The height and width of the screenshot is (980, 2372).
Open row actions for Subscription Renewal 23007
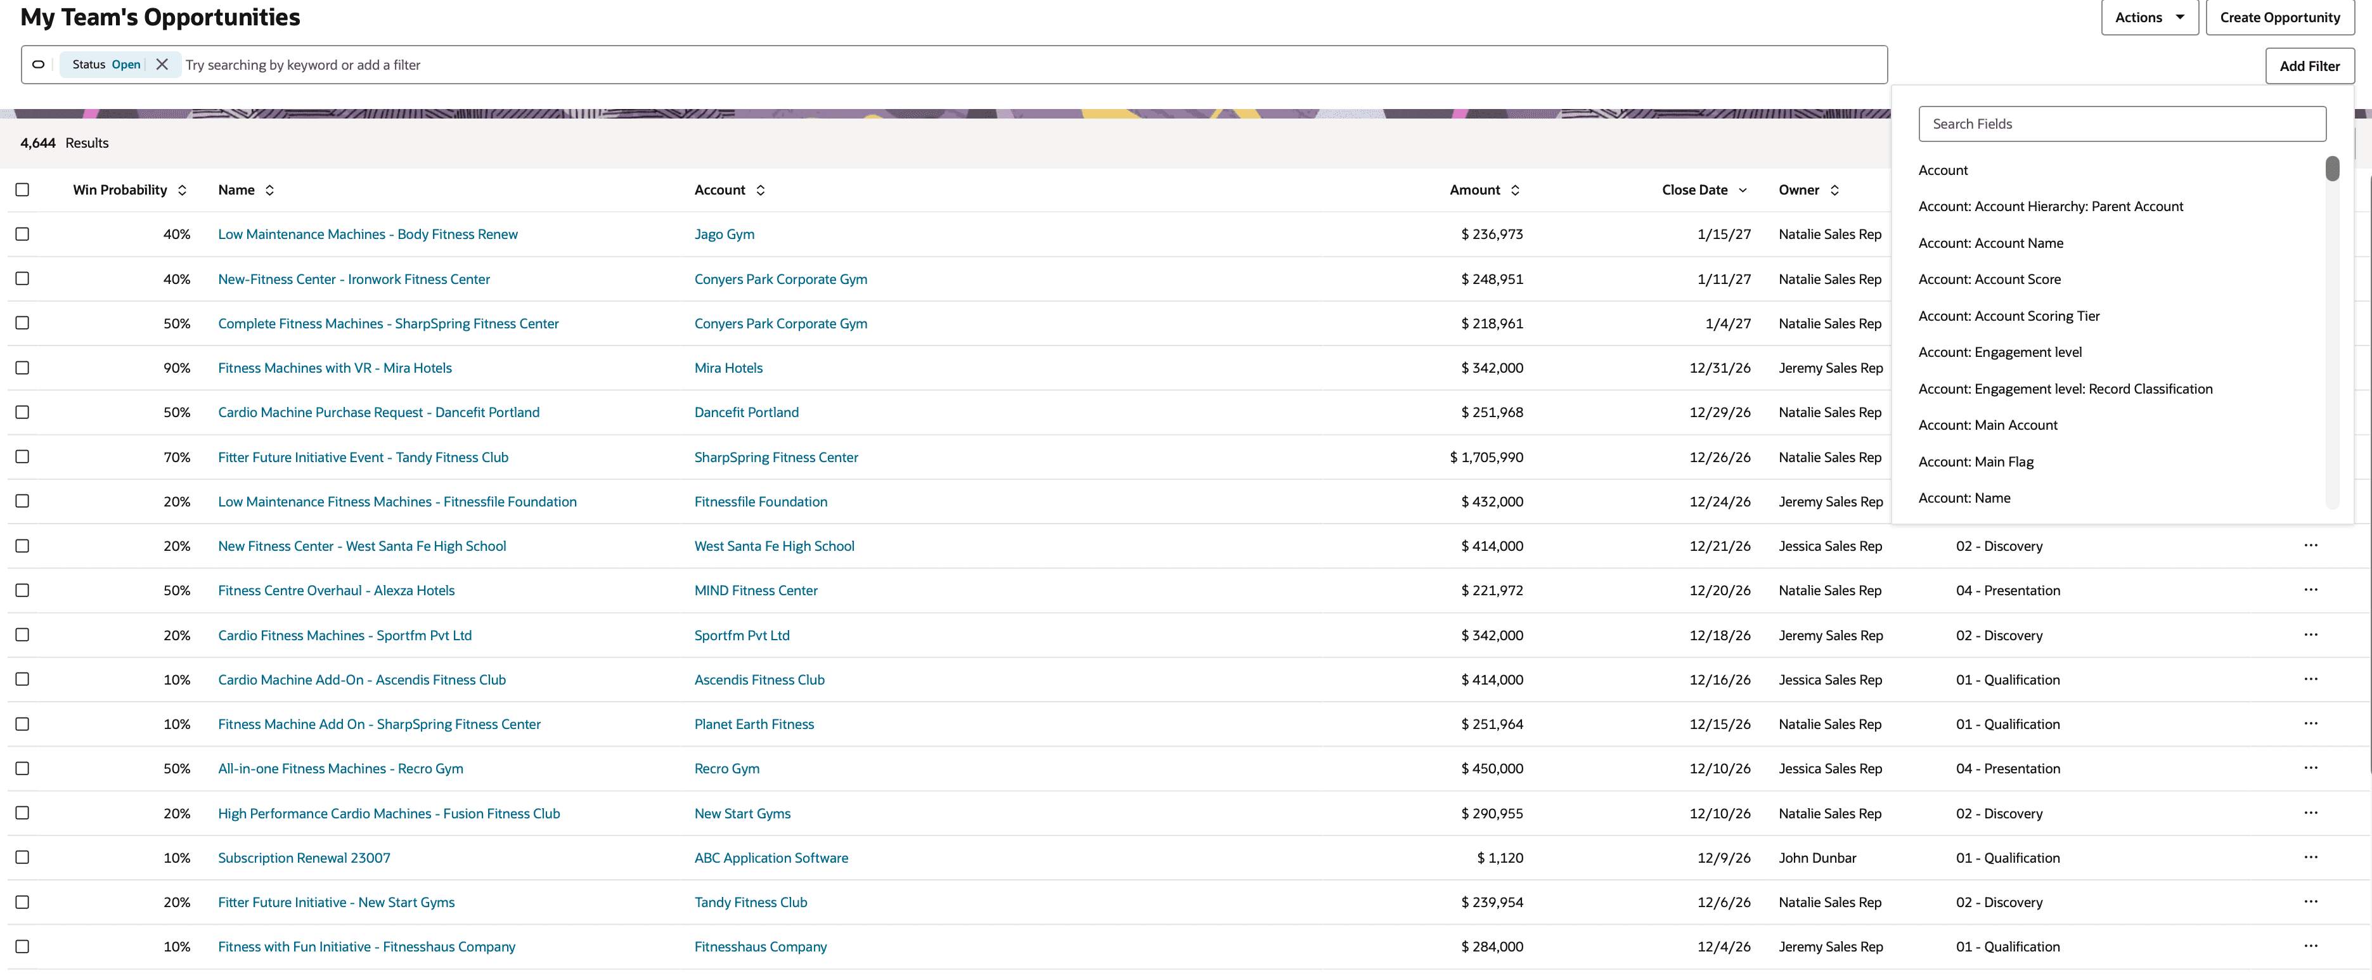tap(2311, 858)
